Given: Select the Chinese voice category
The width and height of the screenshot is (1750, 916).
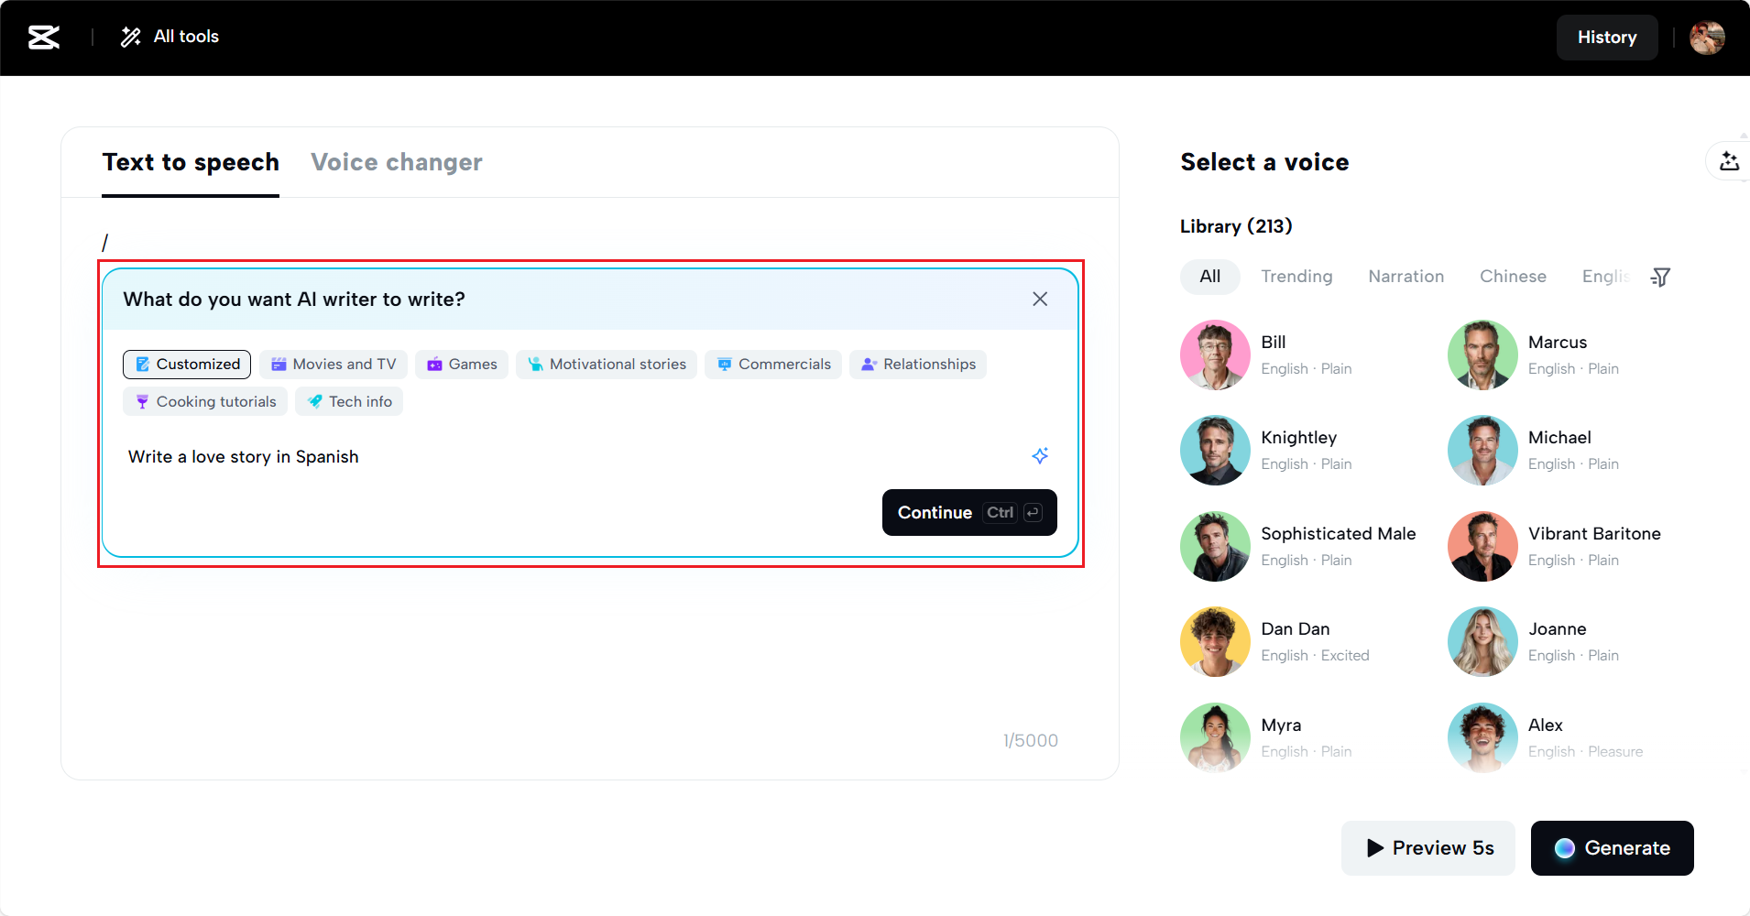Looking at the screenshot, I should point(1513,277).
